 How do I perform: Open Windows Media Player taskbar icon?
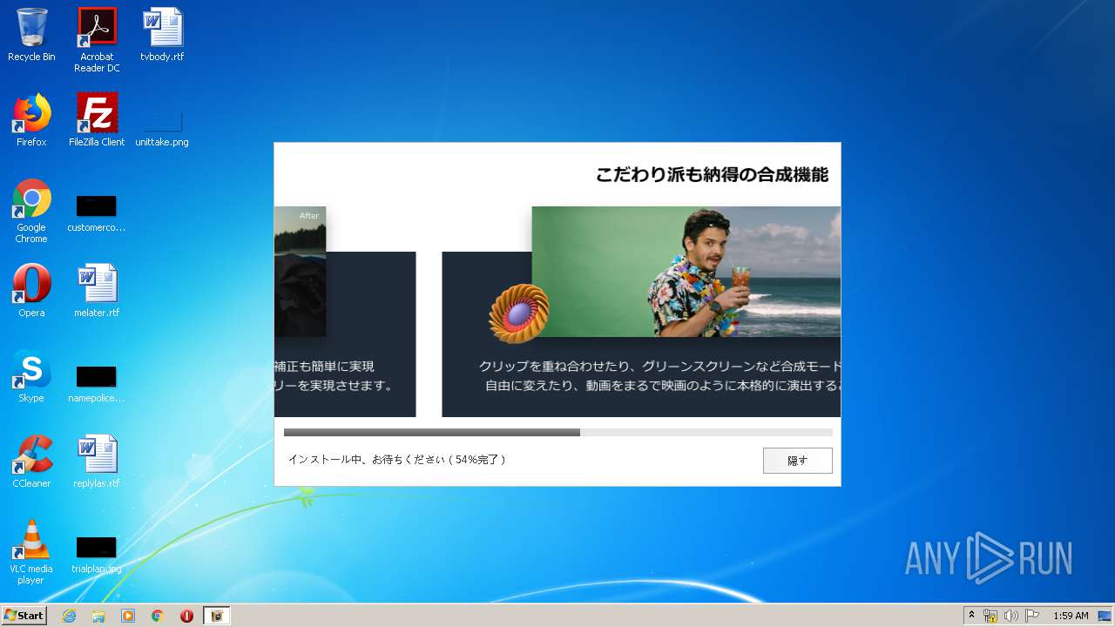click(128, 616)
